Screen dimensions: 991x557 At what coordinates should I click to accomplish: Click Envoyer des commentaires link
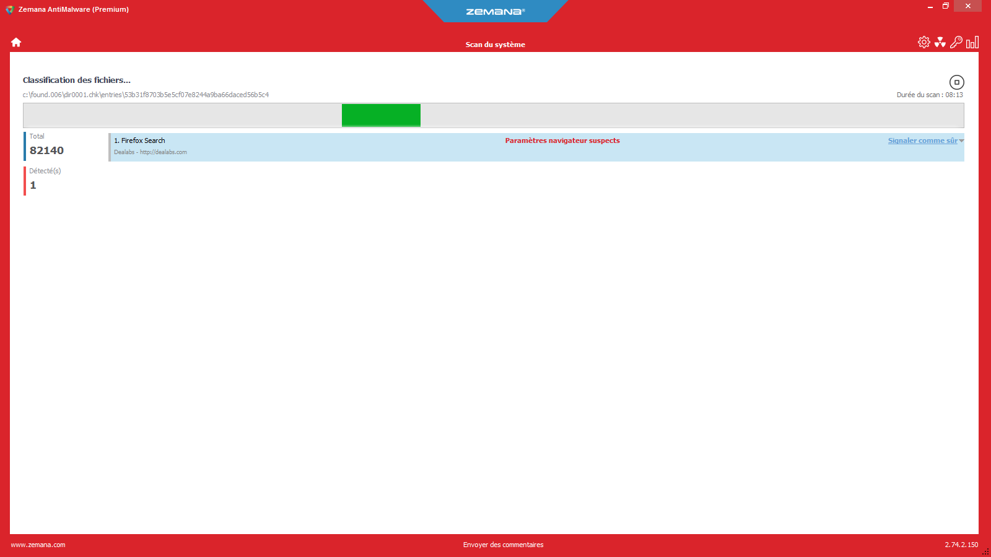[504, 545]
